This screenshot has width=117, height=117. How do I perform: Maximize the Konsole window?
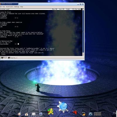[80, 4]
